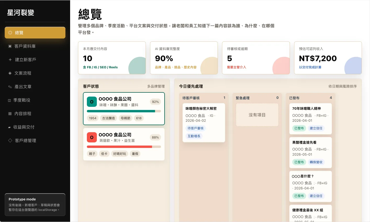Viewport: 370px width, 222px height.
Task: Click the 沒有項目 empty placeholder
Action: 257,115
